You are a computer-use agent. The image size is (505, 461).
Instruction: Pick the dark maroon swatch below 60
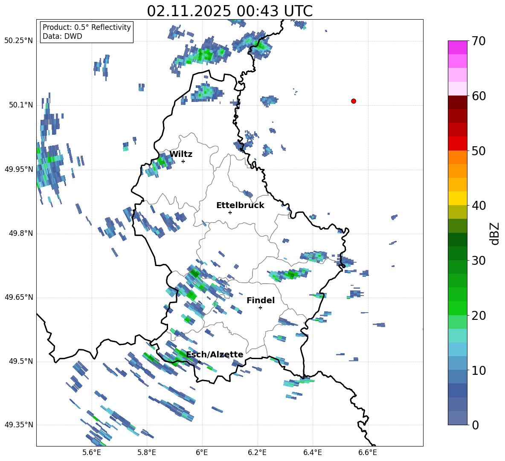click(458, 102)
